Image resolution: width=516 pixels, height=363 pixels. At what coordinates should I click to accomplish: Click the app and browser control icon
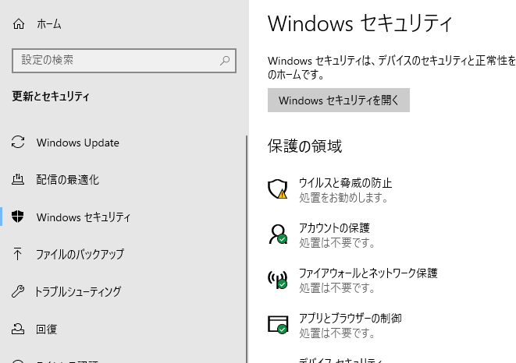click(x=278, y=325)
